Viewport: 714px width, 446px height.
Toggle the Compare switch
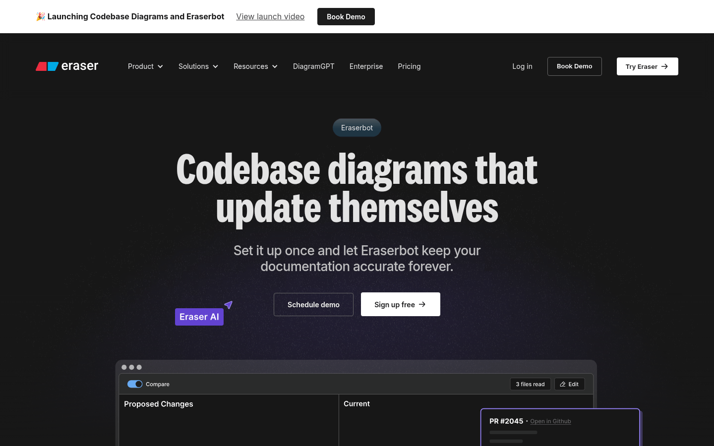pyautogui.click(x=135, y=384)
